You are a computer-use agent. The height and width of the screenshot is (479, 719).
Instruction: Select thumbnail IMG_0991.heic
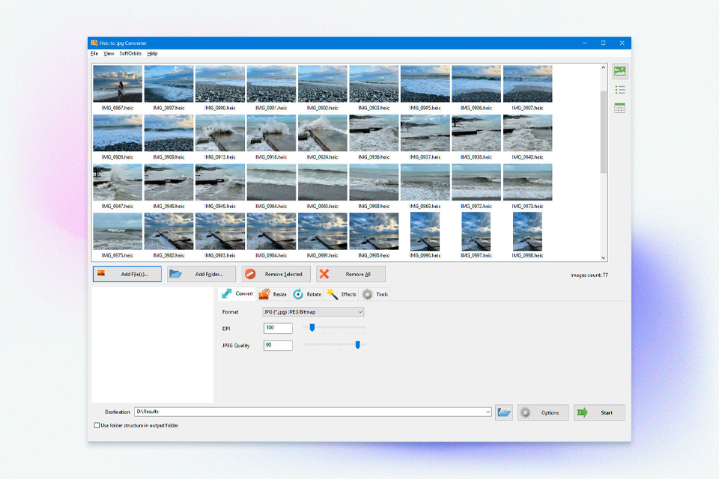point(323,231)
